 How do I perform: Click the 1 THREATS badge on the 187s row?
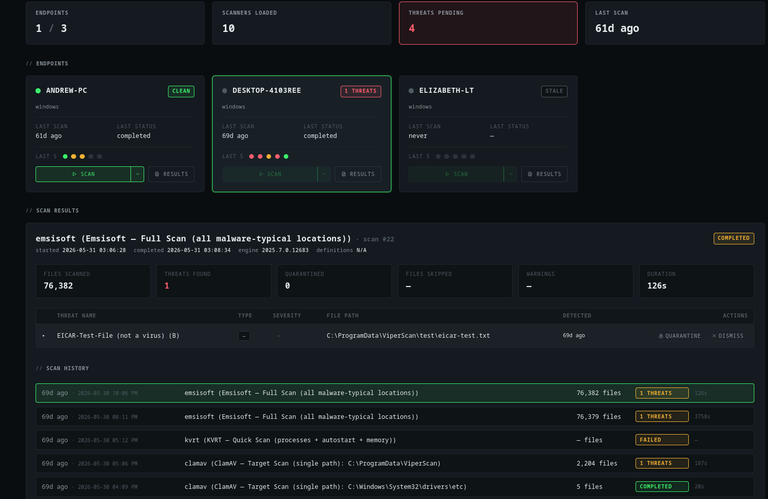pos(662,463)
